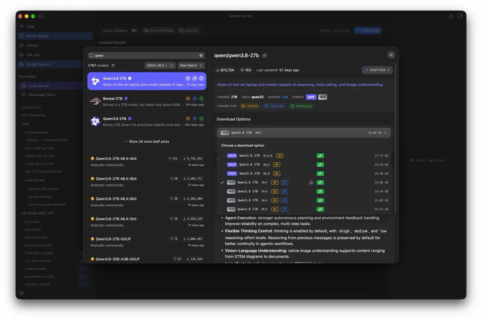
Task: Open the Best Match sort dropdown
Action: (x=191, y=66)
